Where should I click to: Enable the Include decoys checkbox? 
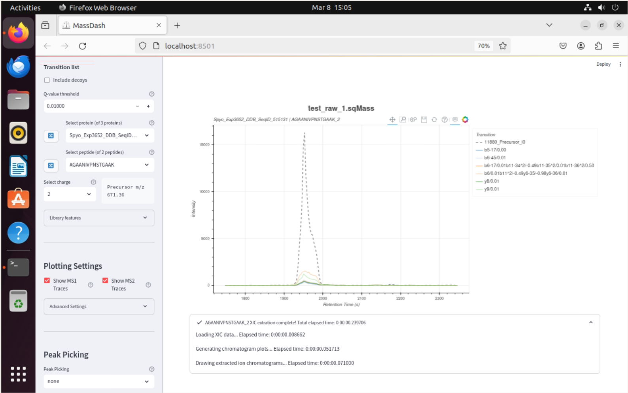click(x=47, y=80)
